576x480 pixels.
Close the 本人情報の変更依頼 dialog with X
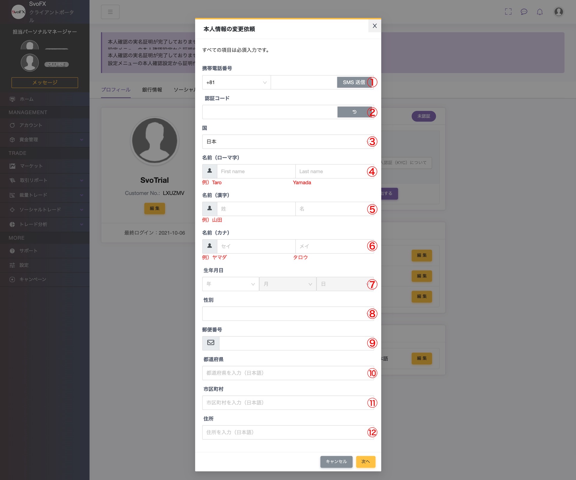point(374,26)
